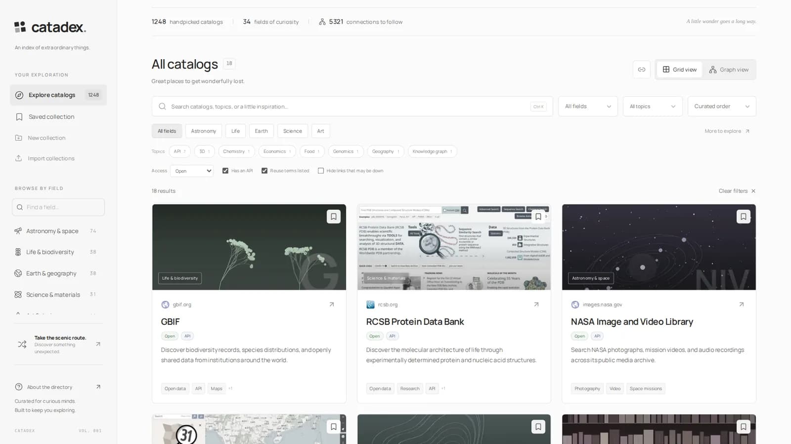
Task: Click Astronomy & space telescope icon
Action: coord(18,231)
